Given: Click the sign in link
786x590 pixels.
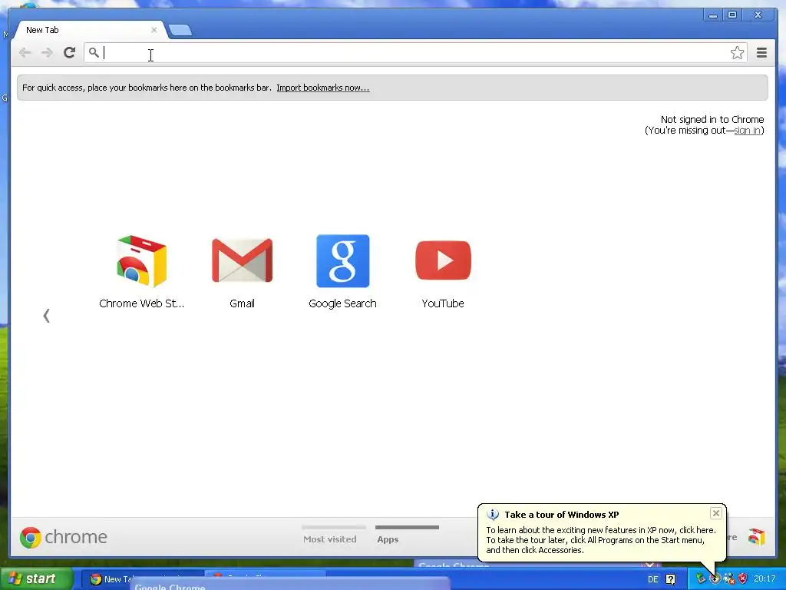Looking at the screenshot, I should [x=747, y=131].
